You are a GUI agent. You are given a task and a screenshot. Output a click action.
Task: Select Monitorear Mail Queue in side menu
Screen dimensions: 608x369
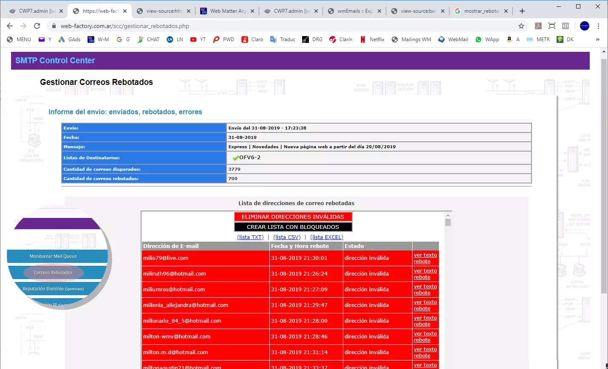tap(54, 256)
